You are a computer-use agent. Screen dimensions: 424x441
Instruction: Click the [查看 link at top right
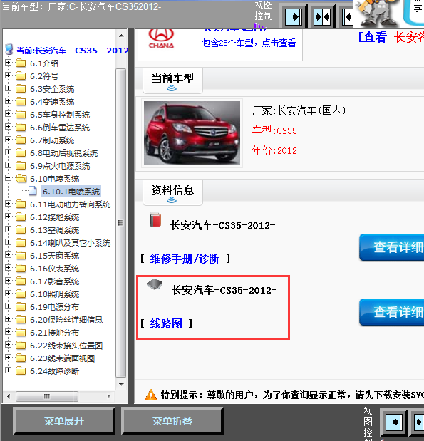coord(372,37)
